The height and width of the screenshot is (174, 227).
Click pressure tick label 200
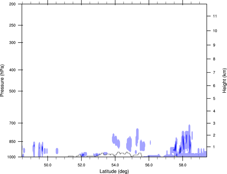[x=12, y=4]
